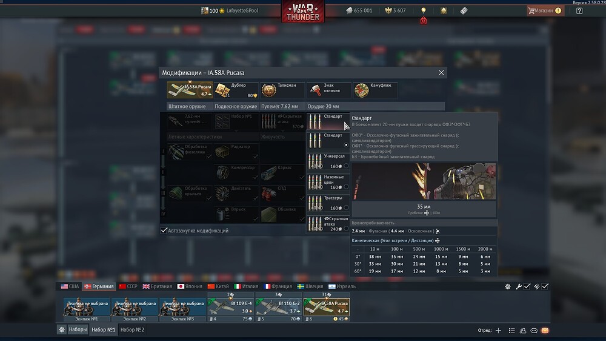
Task: Click the red icon below the lightbulb
Action: (x=423, y=21)
